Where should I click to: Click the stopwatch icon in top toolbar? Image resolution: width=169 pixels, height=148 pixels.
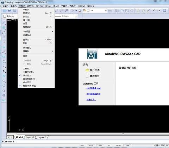tap(122, 11)
